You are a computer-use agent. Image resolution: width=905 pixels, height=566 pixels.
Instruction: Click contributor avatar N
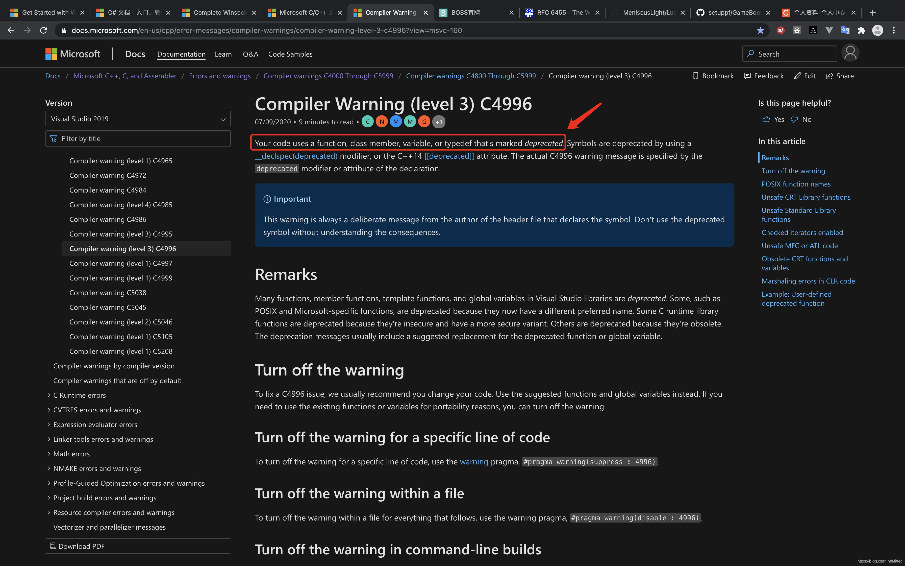(382, 122)
